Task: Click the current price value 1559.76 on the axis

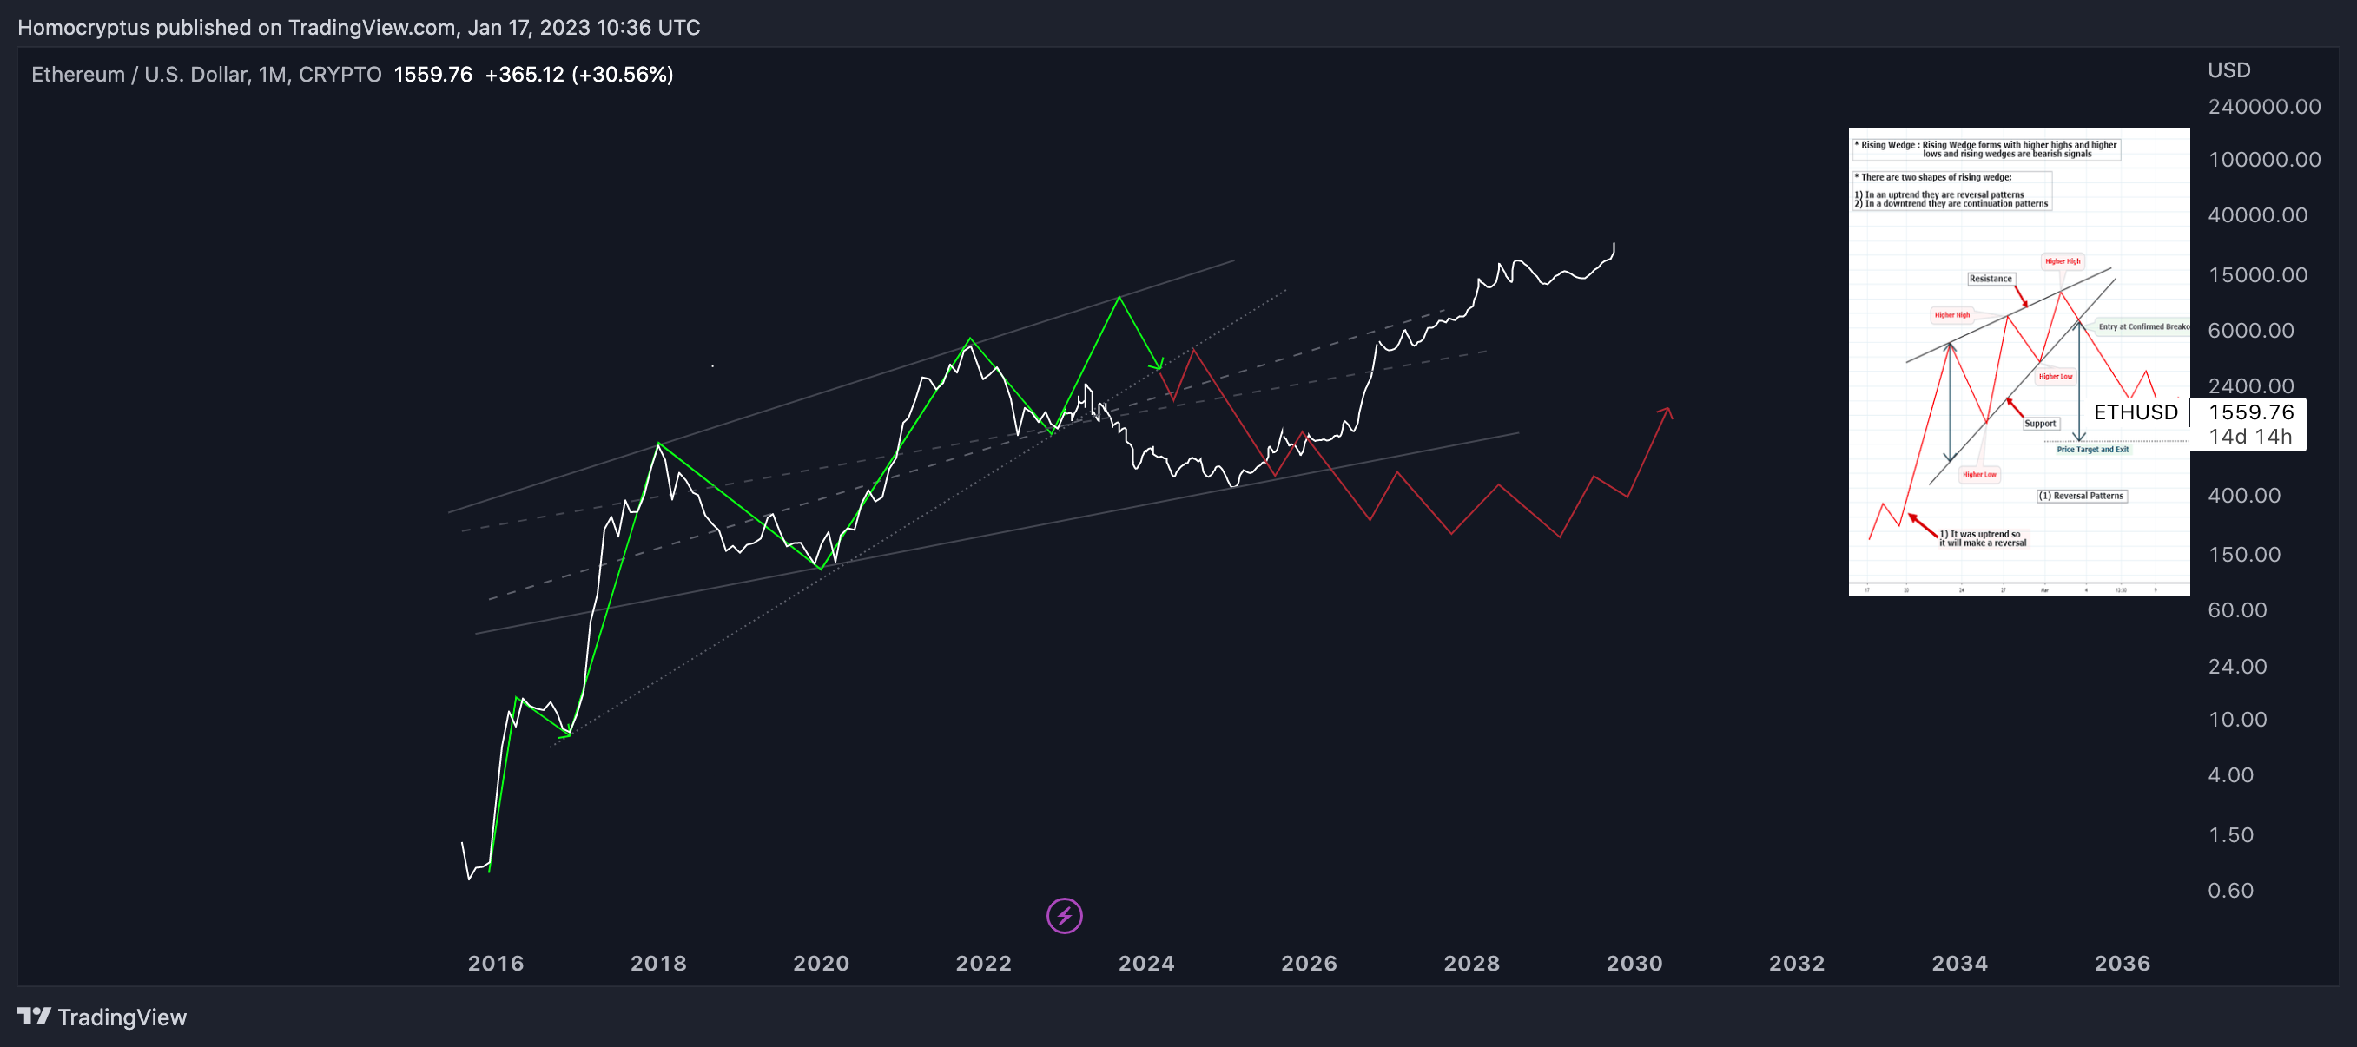Action: point(2251,412)
